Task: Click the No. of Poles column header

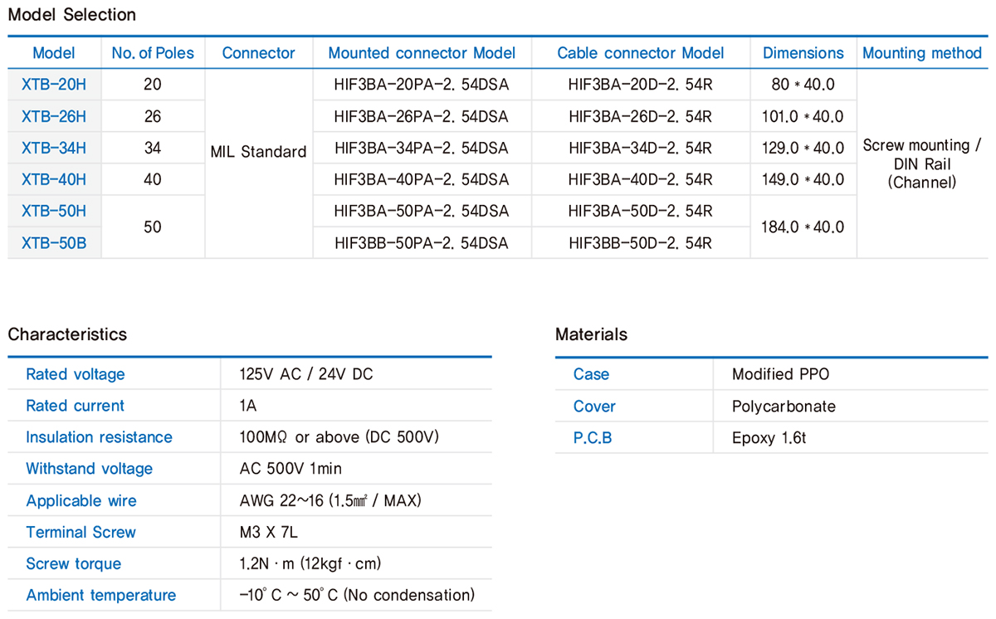Action: pos(152,52)
